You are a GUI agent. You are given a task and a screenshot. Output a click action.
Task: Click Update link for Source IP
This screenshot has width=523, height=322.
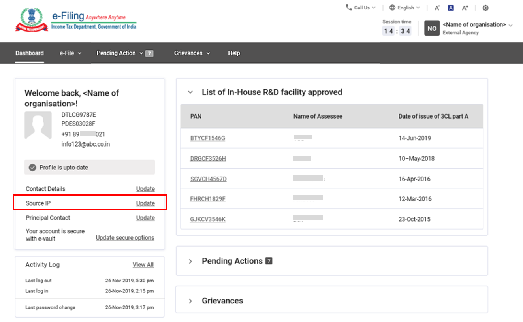pyautogui.click(x=145, y=203)
